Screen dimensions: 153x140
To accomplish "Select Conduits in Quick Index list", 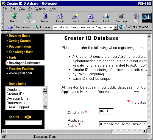I will click(x=13, y=89).
